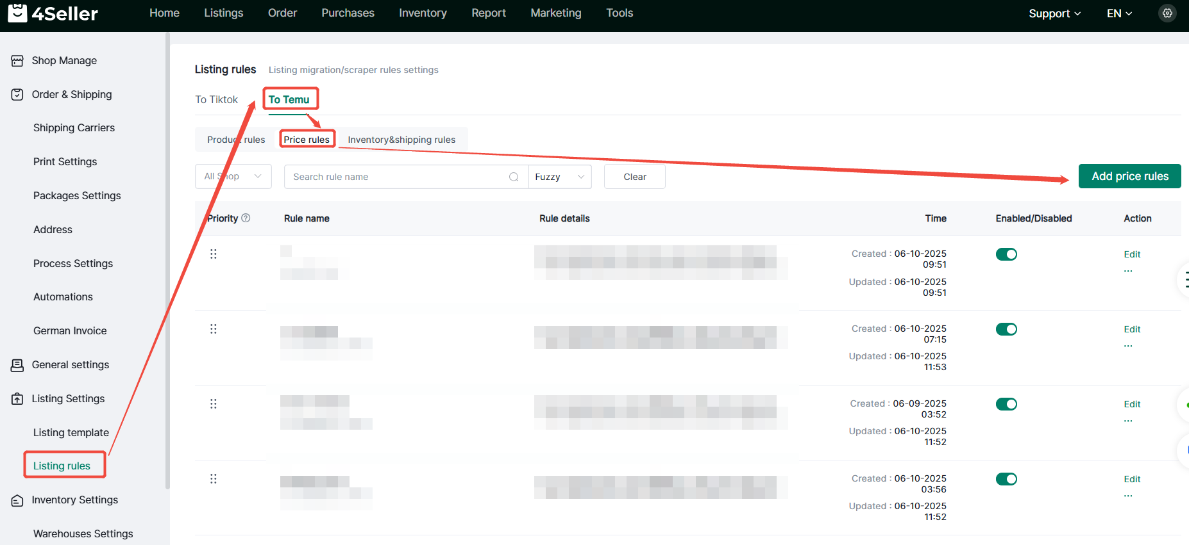Open the EN language dropdown
Screen dimensions: 1189x545
point(1119,13)
